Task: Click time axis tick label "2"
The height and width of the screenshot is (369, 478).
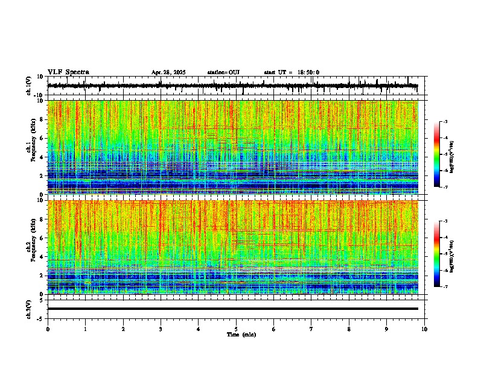Action: pos(123,329)
